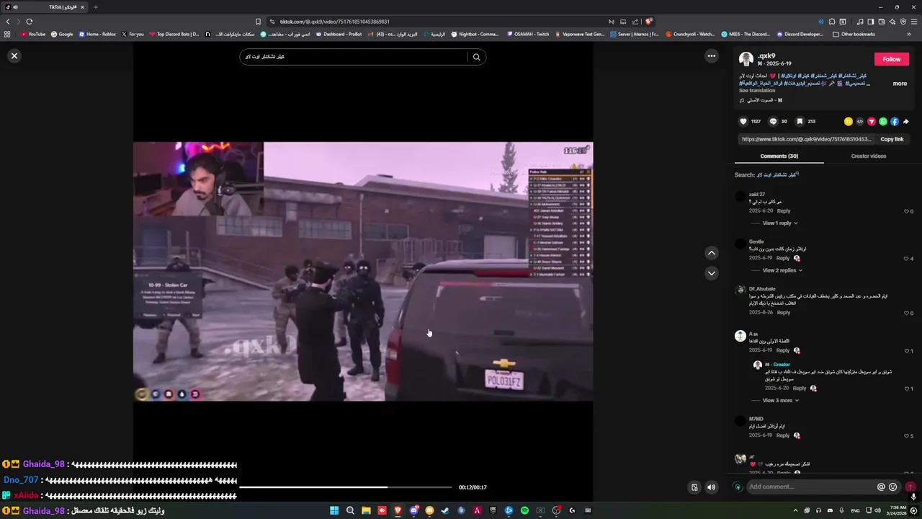Select the Comments (30) tab
The width and height of the screenshot is (922, 519).
pyautogui.click(x=779, y=156)
